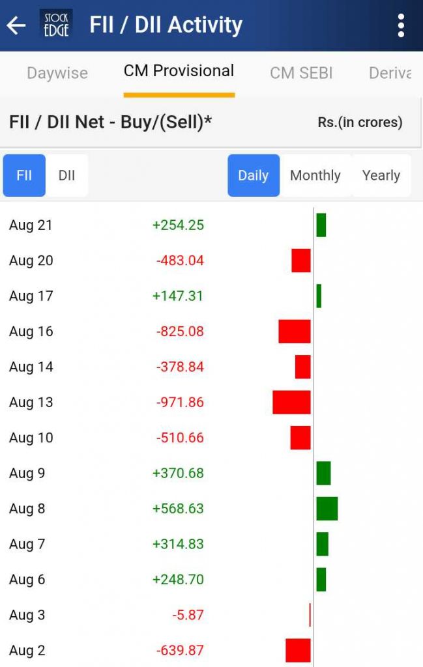Switch to the CM SEBI tab

tap(300, 73)
